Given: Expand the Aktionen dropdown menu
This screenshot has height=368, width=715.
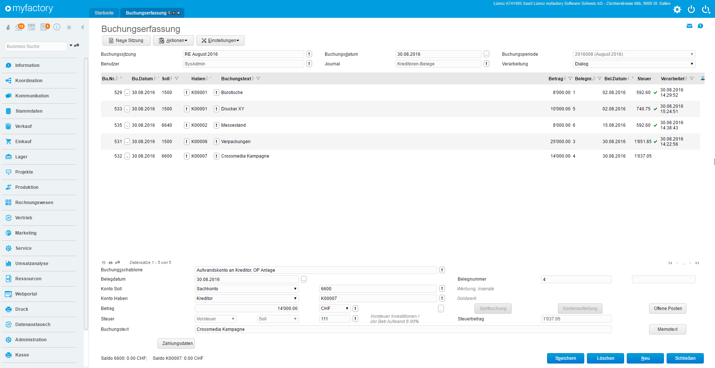Looking at the screenshot, I should pyautogui.click(x=174, y=41).
